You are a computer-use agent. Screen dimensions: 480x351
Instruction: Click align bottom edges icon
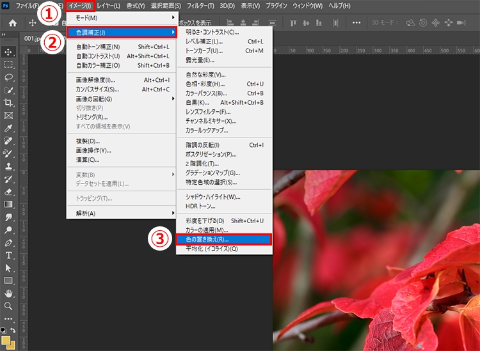pos(319,23)
